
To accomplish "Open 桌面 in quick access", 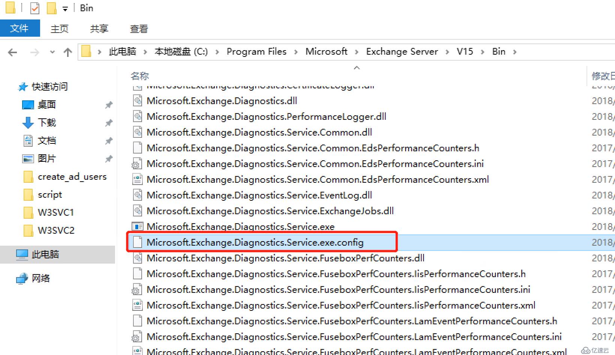I will 46,104.
